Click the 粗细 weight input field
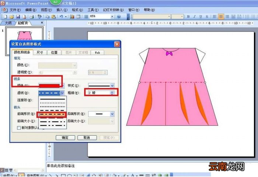This screenshot has height=177, width=258. [x=100, y=93]
